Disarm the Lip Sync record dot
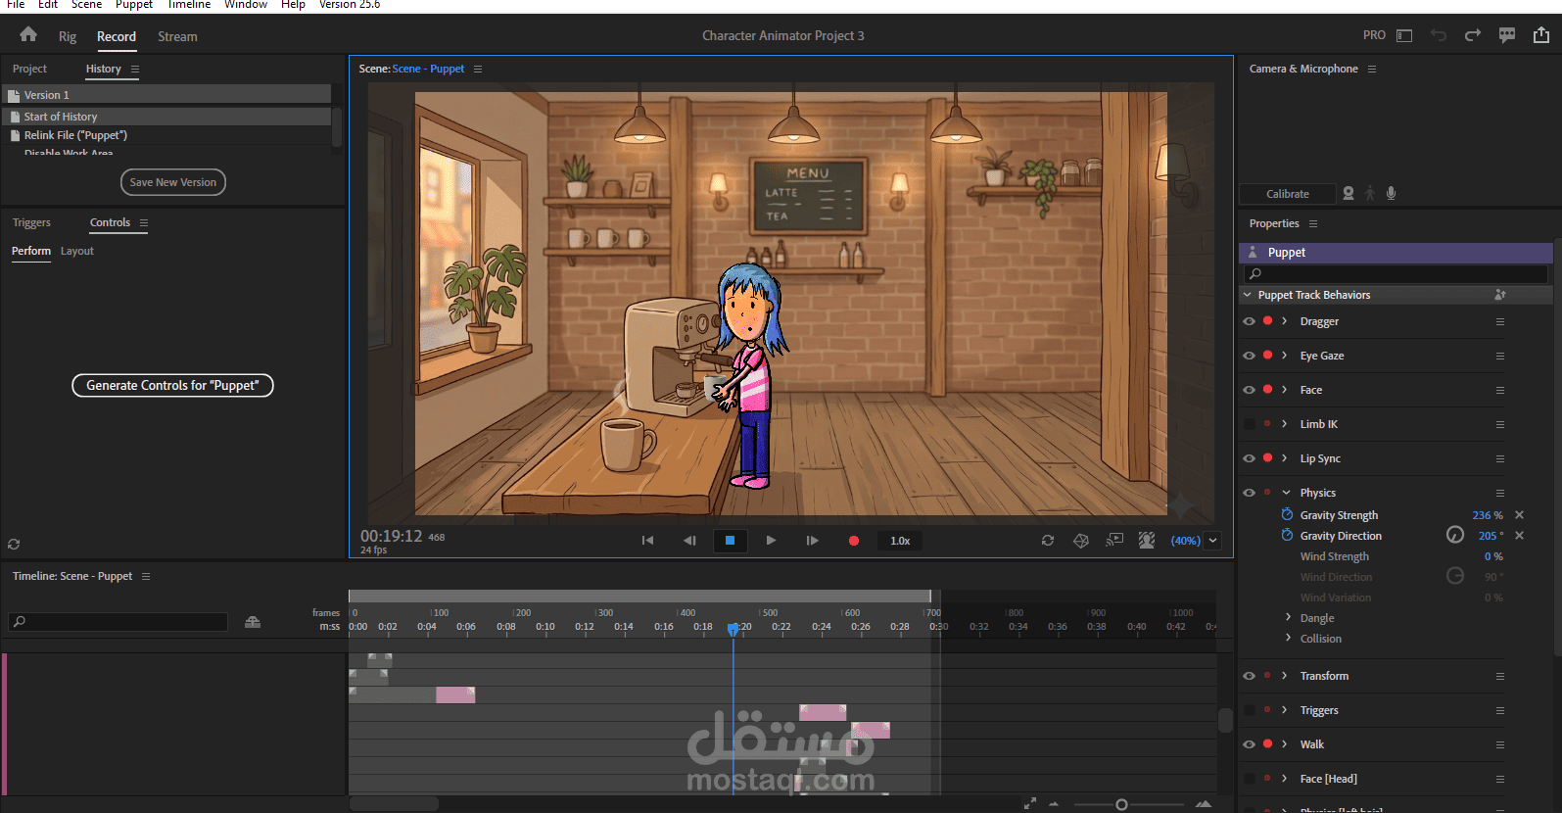 (x=1267, y=457)
